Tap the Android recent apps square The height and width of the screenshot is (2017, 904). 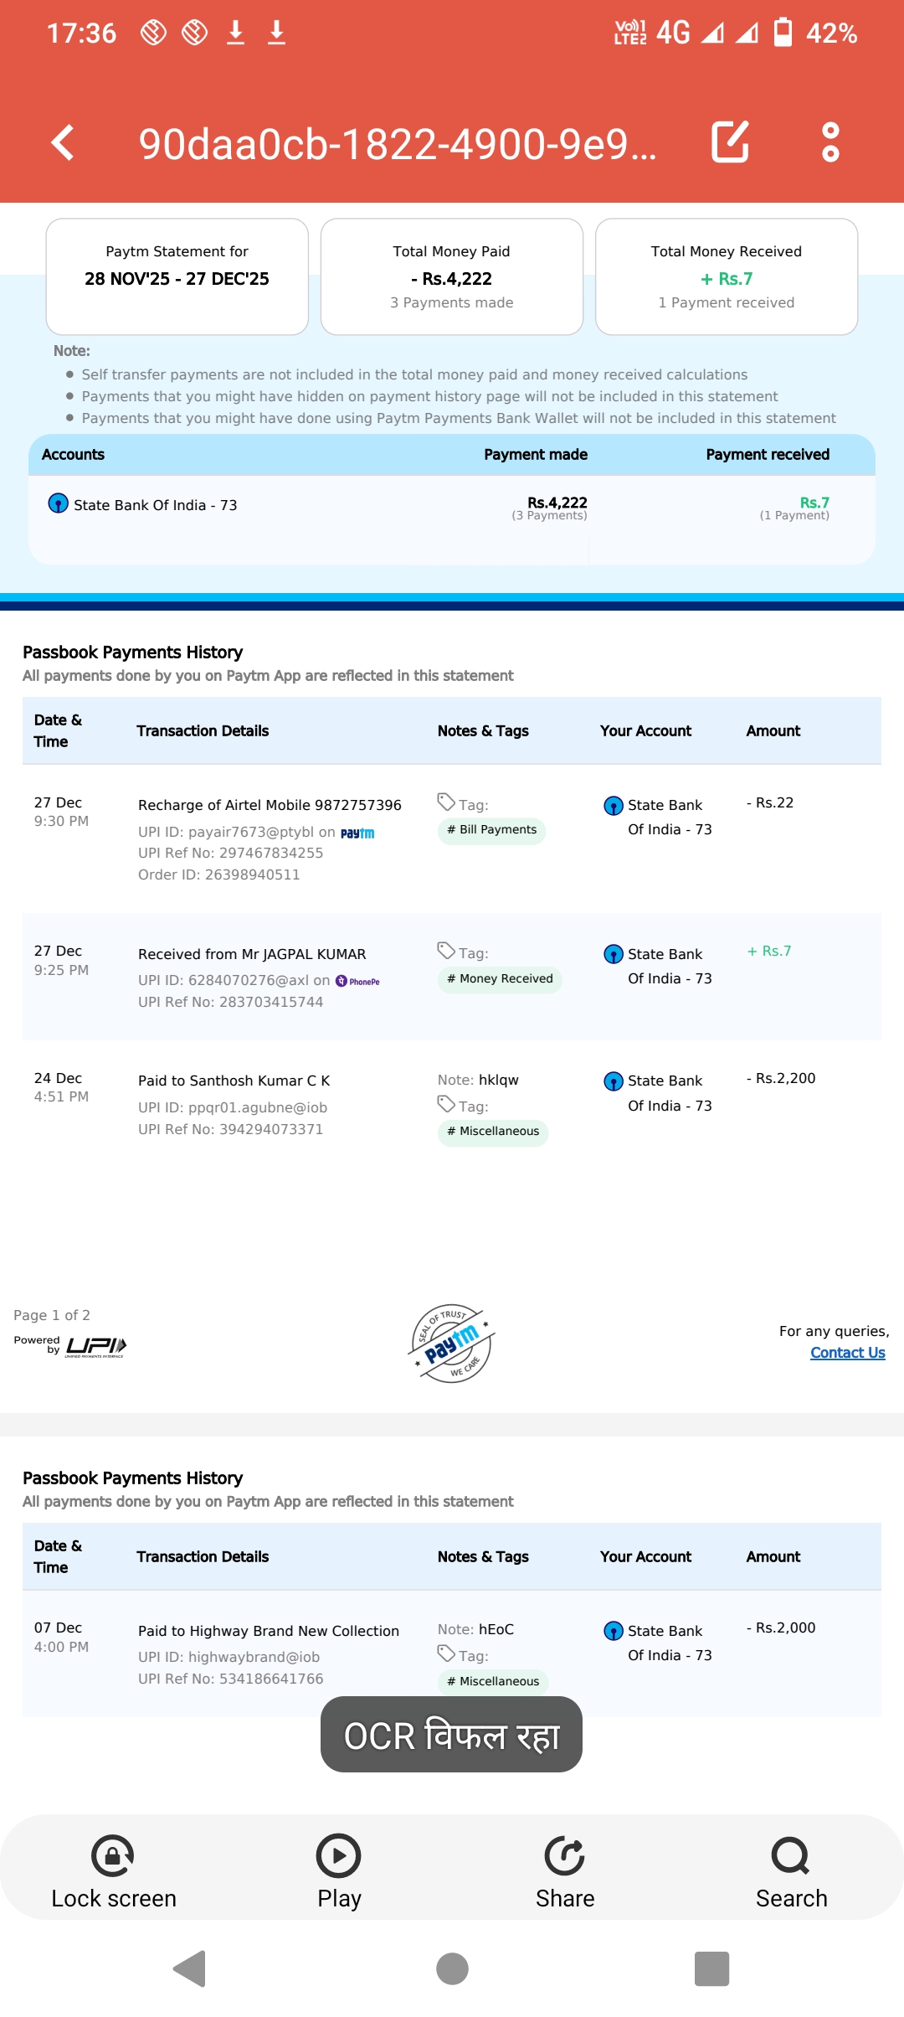711,1968
